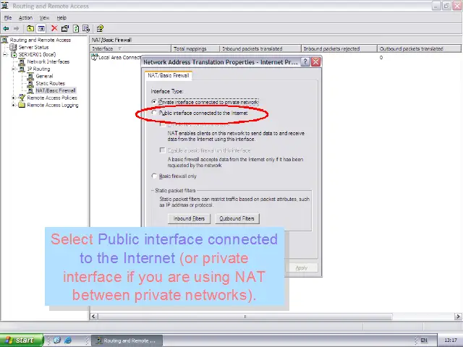The image size is (463, 347).
Task: Select Remote Access Policies in the tree
Action: coord(52,98)
